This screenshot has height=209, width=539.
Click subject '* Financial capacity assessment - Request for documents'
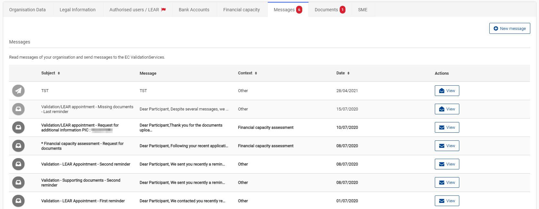pos(82,146)
